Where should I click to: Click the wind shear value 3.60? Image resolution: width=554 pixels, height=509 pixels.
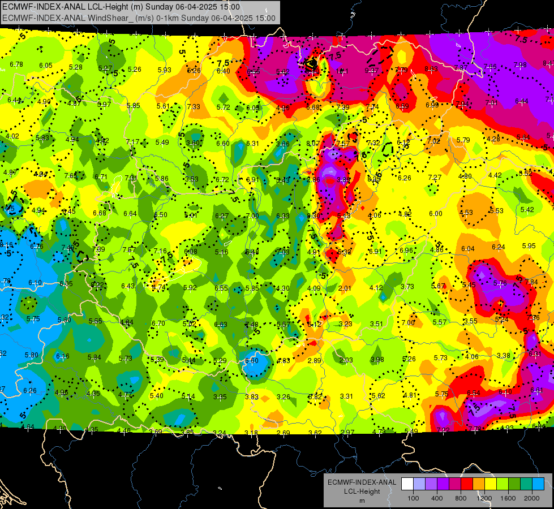[x=193, y=143]
